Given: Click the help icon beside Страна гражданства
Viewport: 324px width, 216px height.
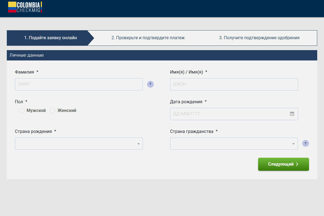Looking at the screenshot, I should [x=305, y=143].
